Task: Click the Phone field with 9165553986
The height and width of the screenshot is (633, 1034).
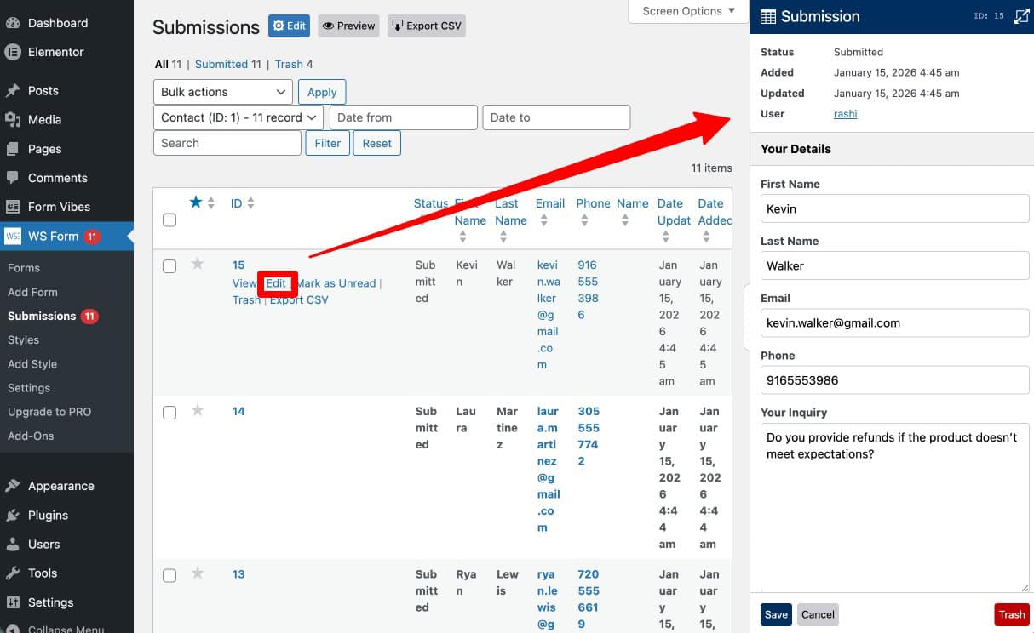Action: coord(894,379)
